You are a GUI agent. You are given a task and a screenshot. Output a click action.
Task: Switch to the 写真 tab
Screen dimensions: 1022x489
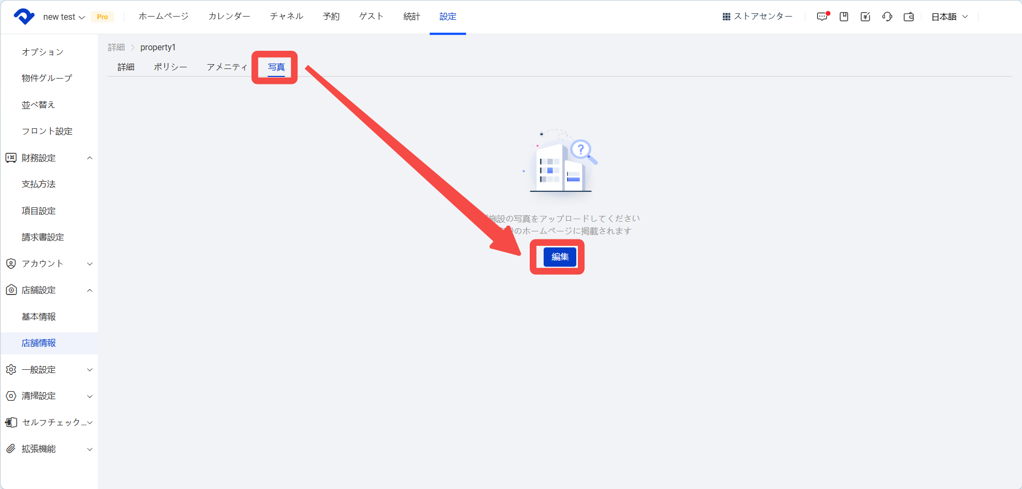pos(276,67)
